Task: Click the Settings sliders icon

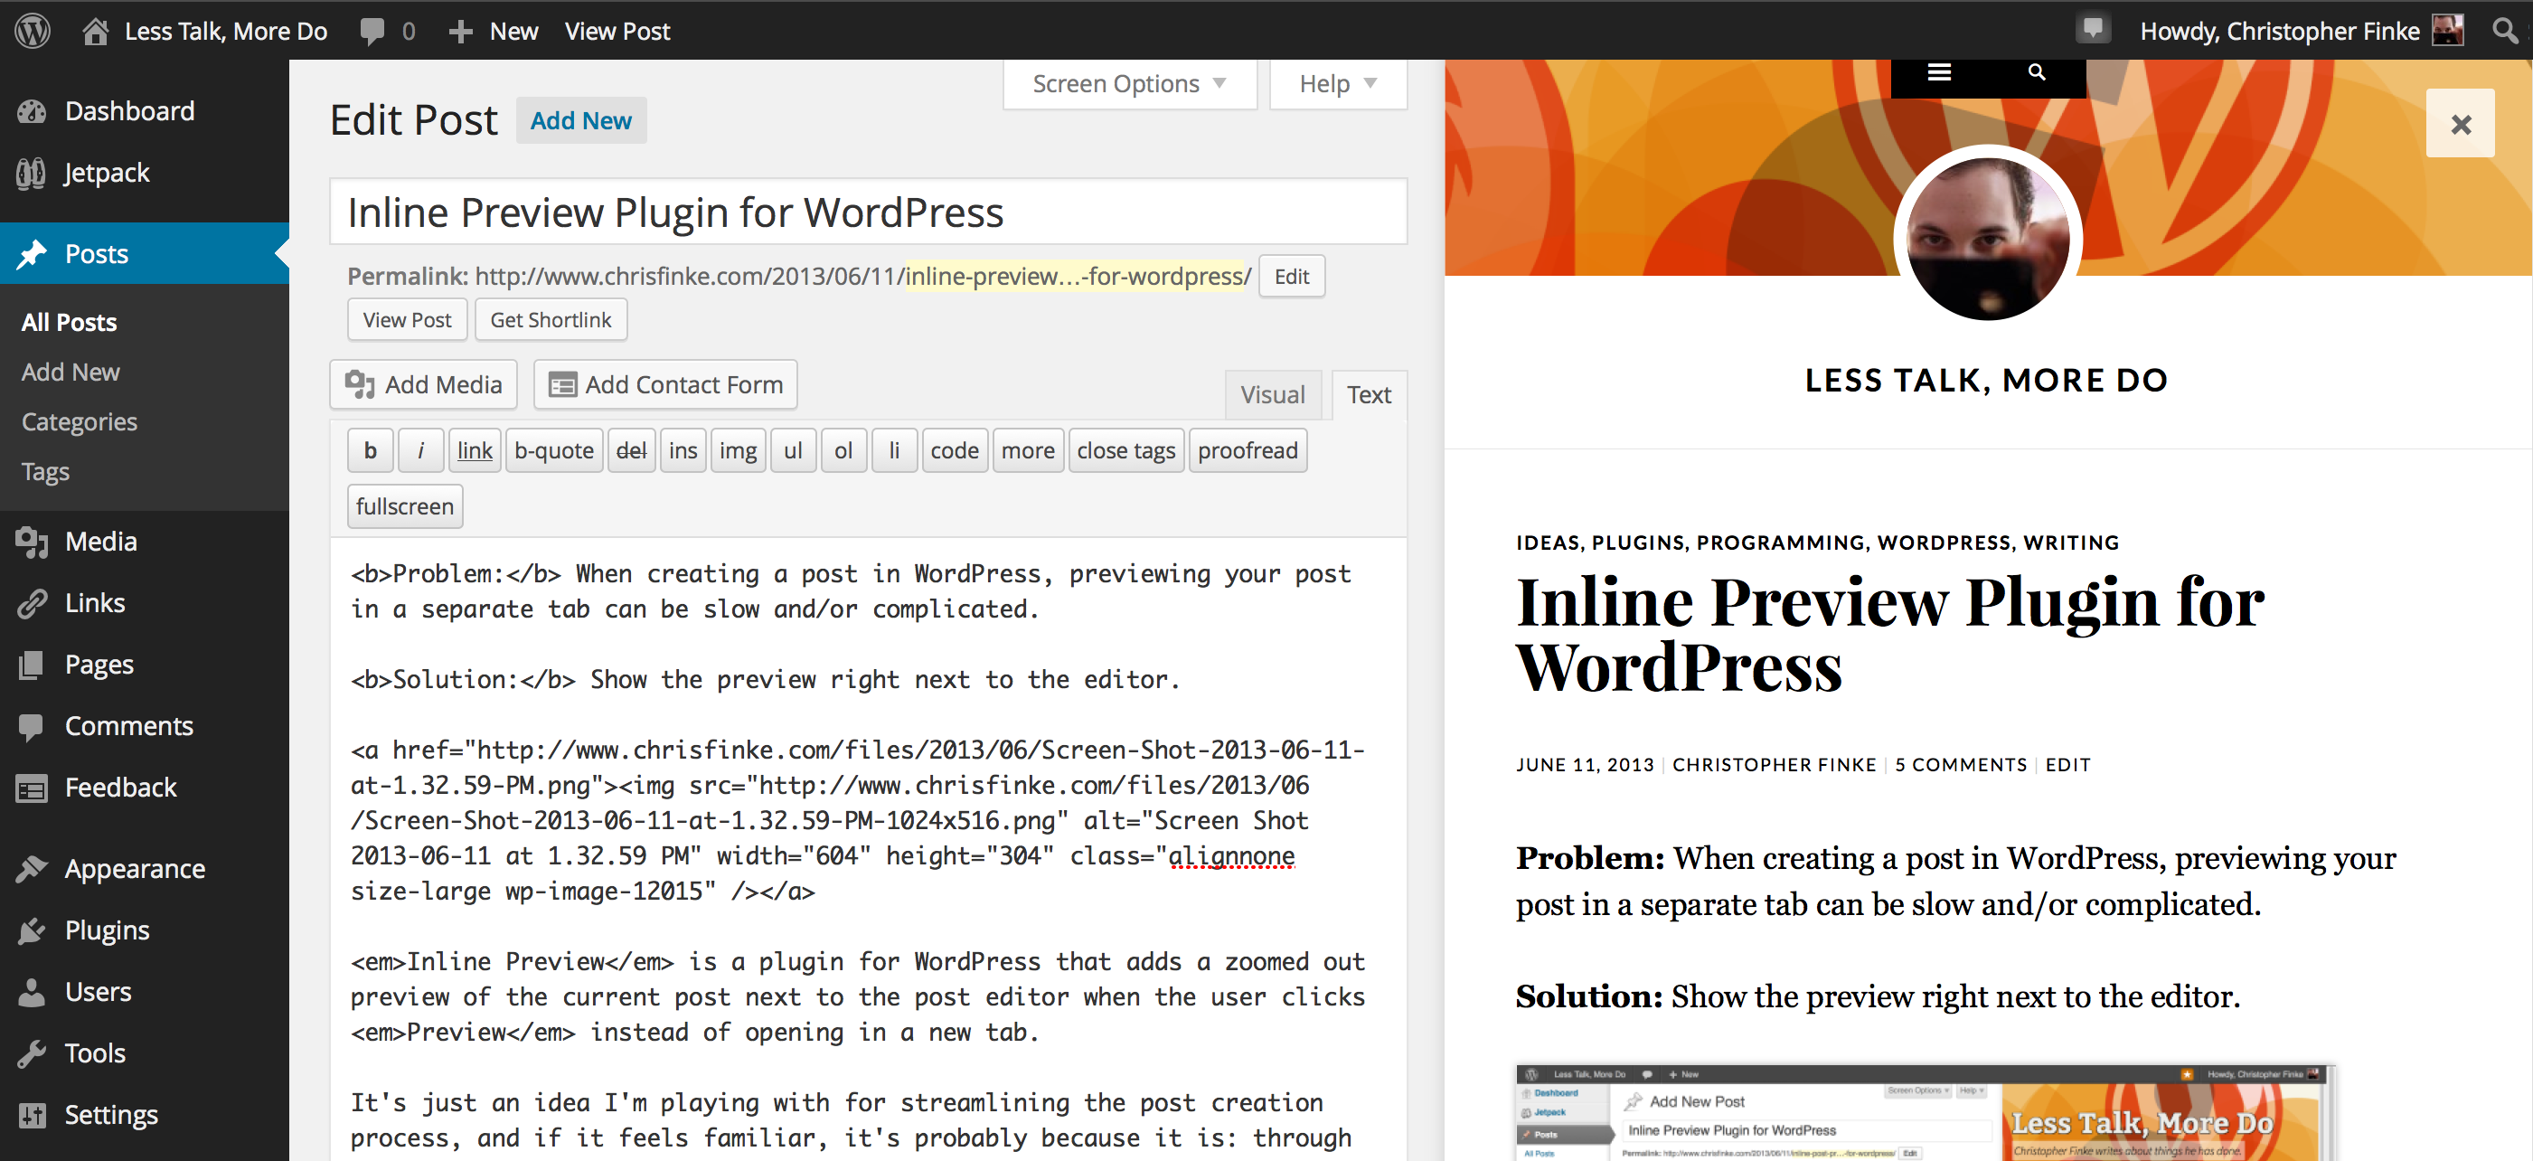Action: (x=32, y=1115)
